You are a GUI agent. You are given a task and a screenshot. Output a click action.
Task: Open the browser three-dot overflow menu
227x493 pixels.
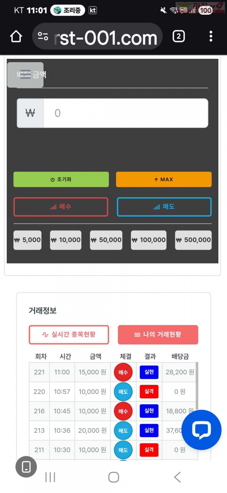[211, 36]
